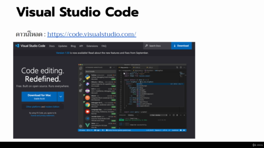Click the Search Docs field
Screen dimensions: 264x148
point(157,46)
